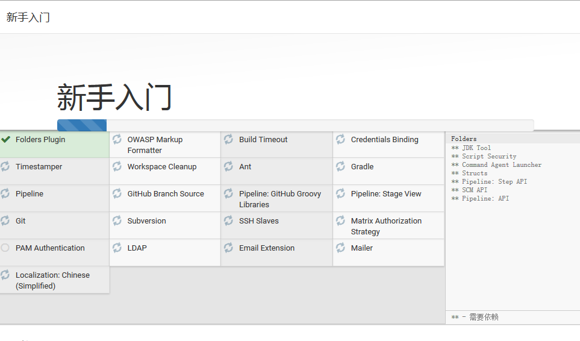Click the Workspace Cleanup label
The width and height of the screenshot is (580, 341).
tap(162, 166)
